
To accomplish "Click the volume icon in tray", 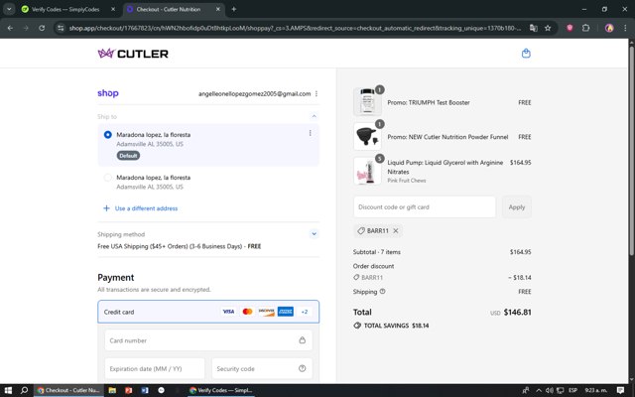I will click(549, 390).
